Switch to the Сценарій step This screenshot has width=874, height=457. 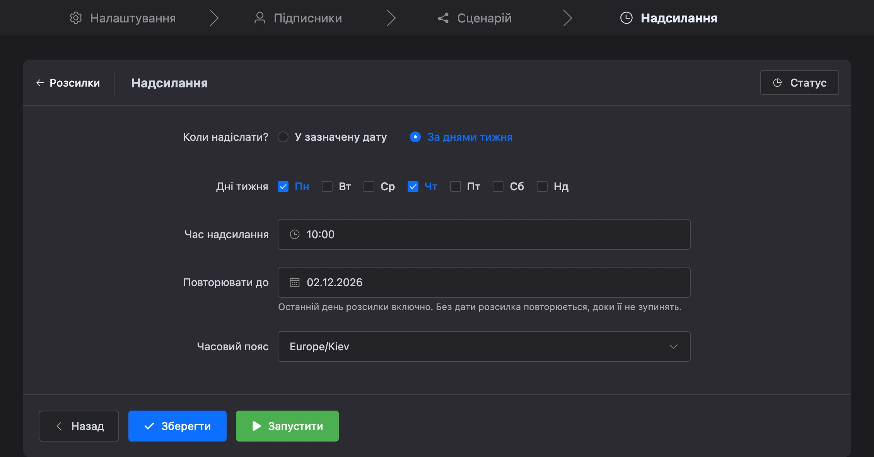click(475, 18)
